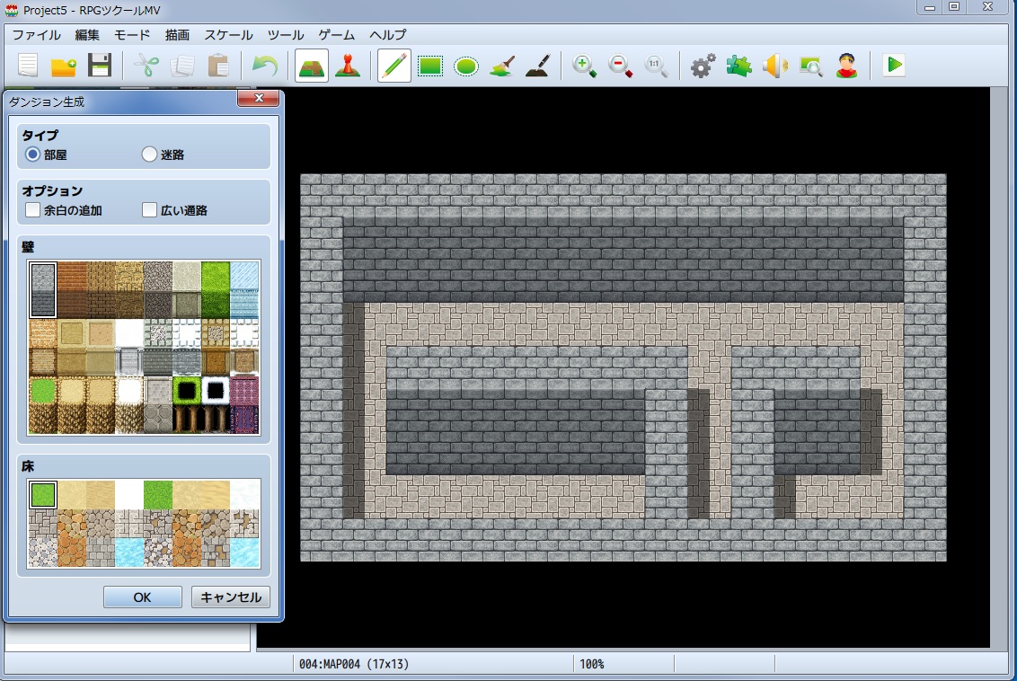Open the ファイル menu

pyautogui.click(x=36, y=35)
